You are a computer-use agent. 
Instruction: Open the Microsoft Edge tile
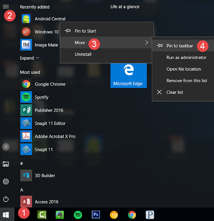click(x=129, y=75)
